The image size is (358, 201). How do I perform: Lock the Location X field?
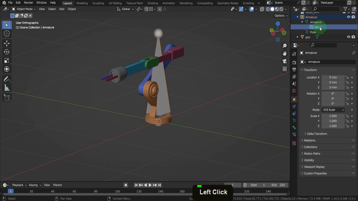347,77
